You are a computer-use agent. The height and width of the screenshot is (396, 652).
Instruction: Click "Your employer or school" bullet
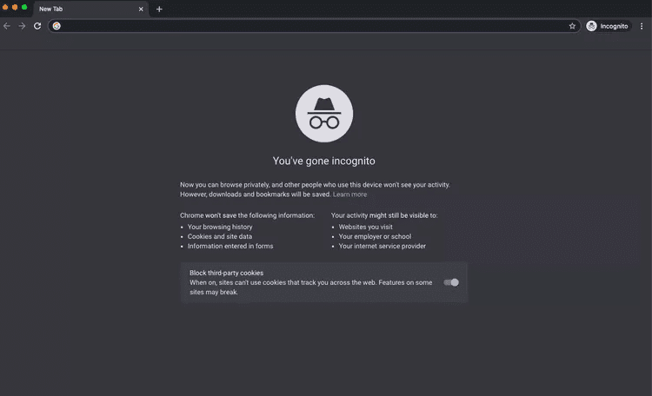(375, 236)
